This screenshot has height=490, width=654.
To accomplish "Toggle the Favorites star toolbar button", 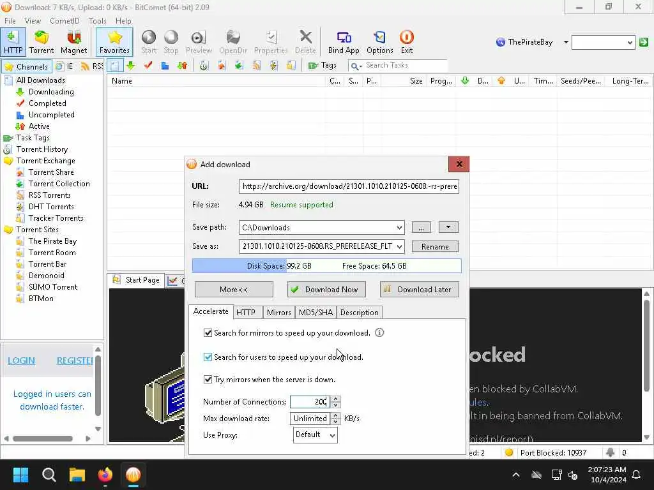I will 114,42.
